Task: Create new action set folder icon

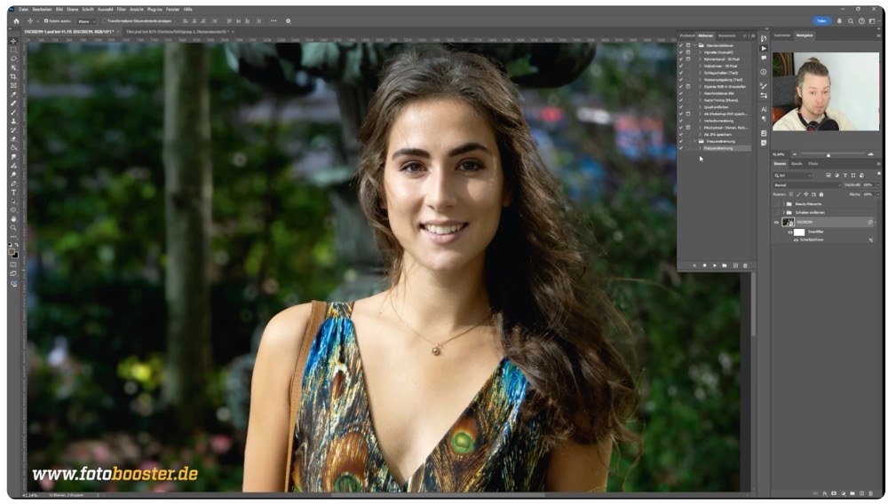Action: pyautogui.click(x=725, y=265)
